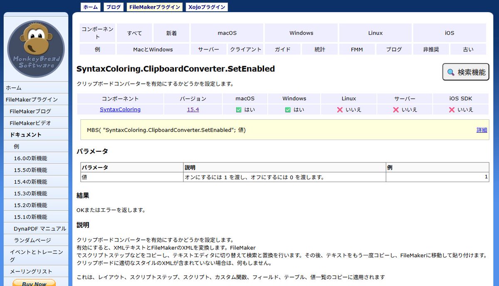Image resolution: width=499 pixels, height=286 pixels.
Task: Open the ブログ top tab
Action: point(114,7)
